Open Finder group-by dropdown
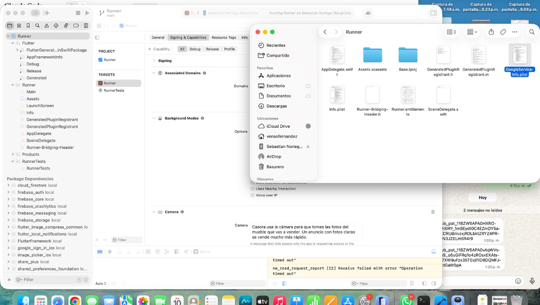Viewport: 540px width, 305px height. coord(472,32)
